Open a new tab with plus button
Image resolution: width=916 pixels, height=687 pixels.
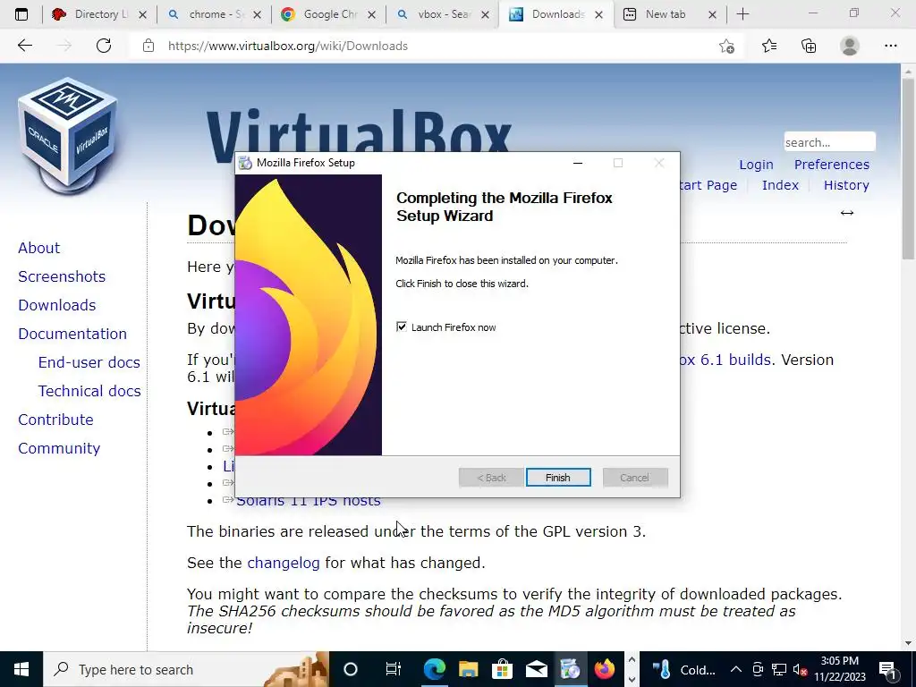click(x=742, y=14)
